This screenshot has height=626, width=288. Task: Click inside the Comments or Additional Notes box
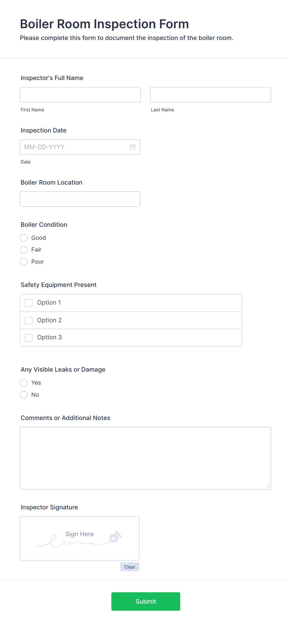click(x=145, y=456)
